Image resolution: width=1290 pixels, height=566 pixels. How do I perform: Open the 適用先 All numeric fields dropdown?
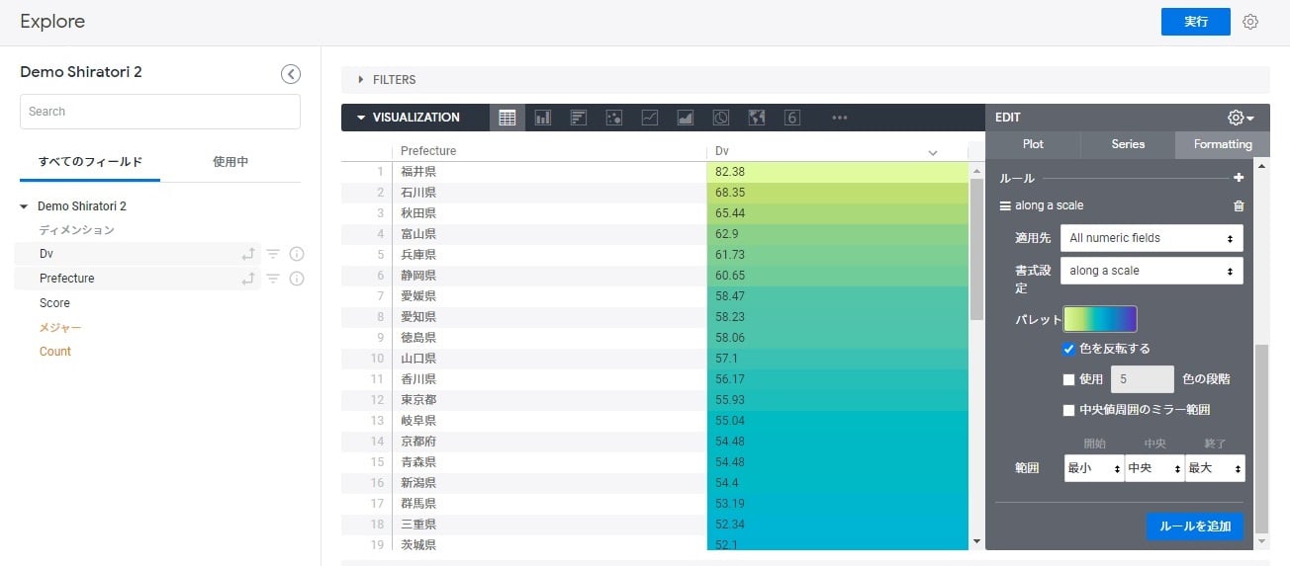pyautogui.click(x=1152, y=238)
